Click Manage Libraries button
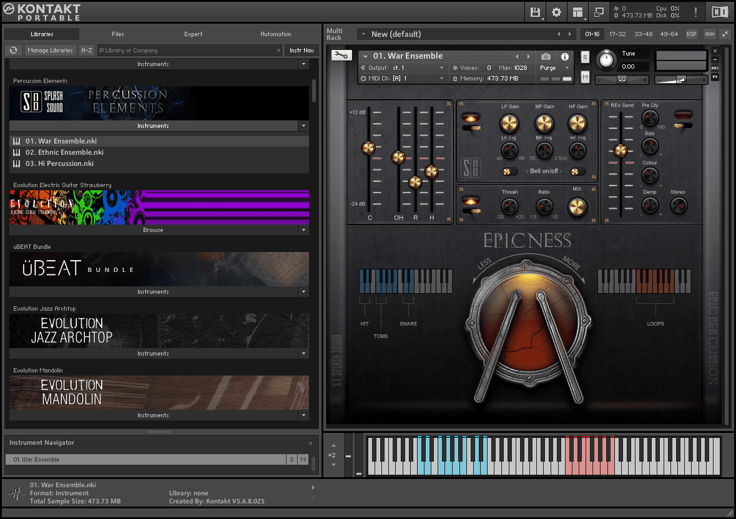 (50, 50)
